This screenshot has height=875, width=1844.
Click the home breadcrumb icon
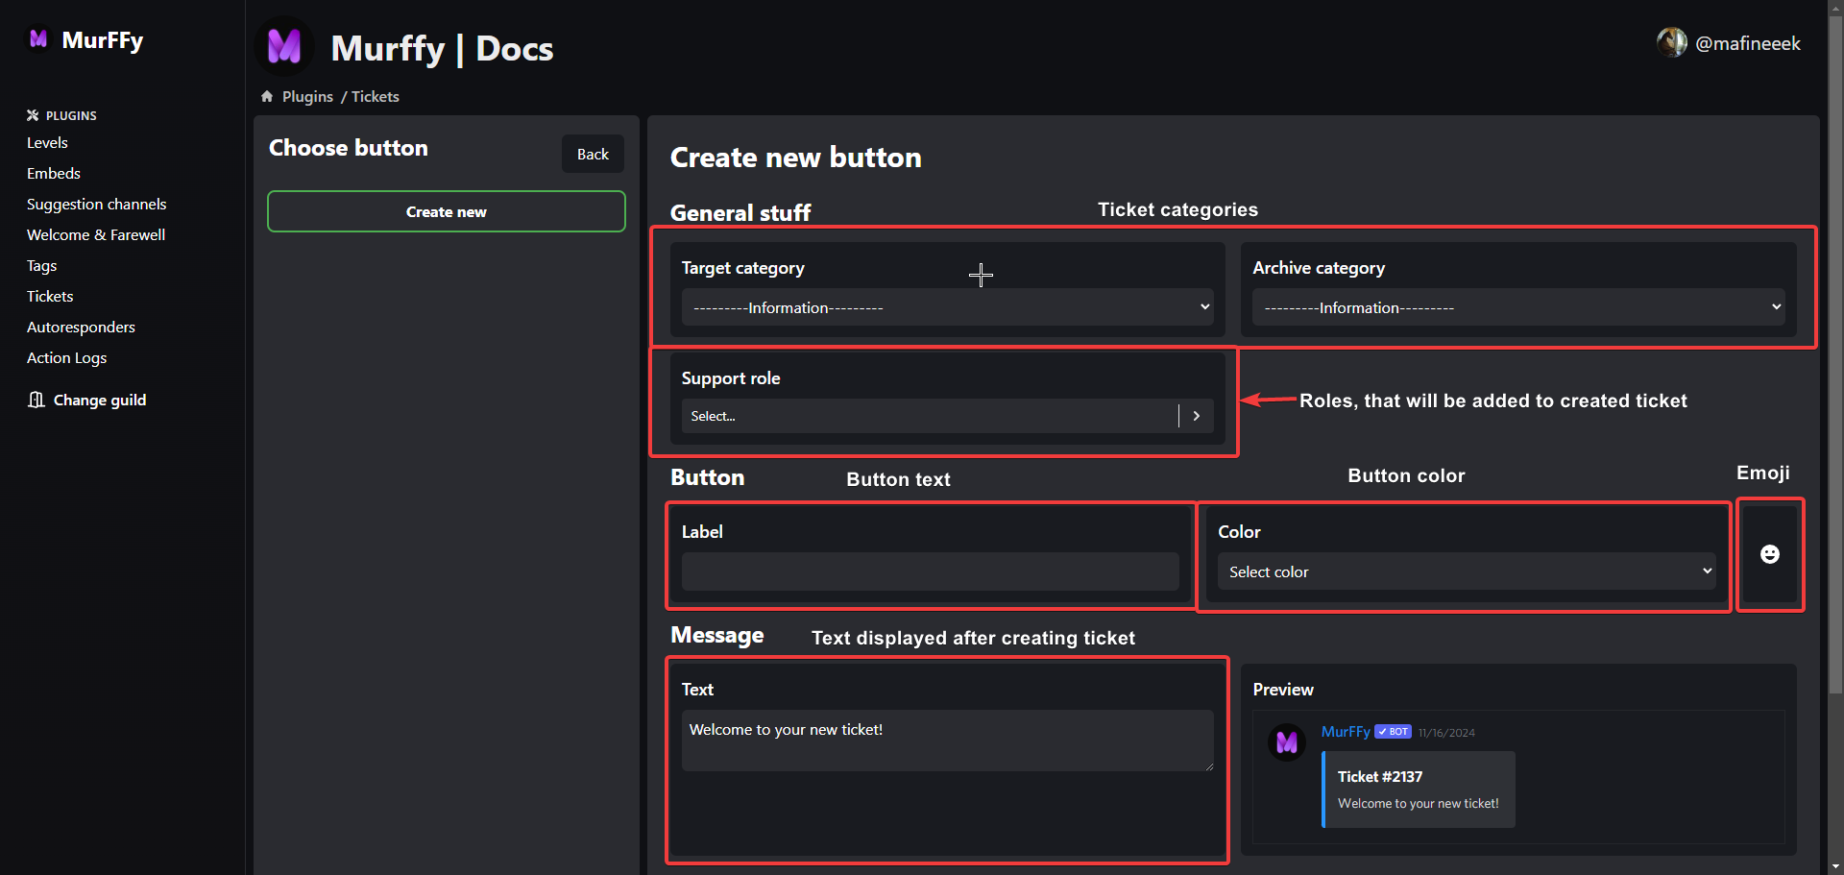(267, 96)
